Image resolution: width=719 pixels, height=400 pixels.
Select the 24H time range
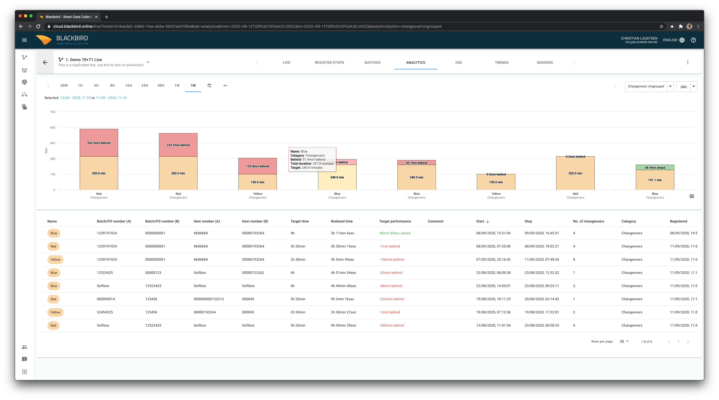(144, 86)
